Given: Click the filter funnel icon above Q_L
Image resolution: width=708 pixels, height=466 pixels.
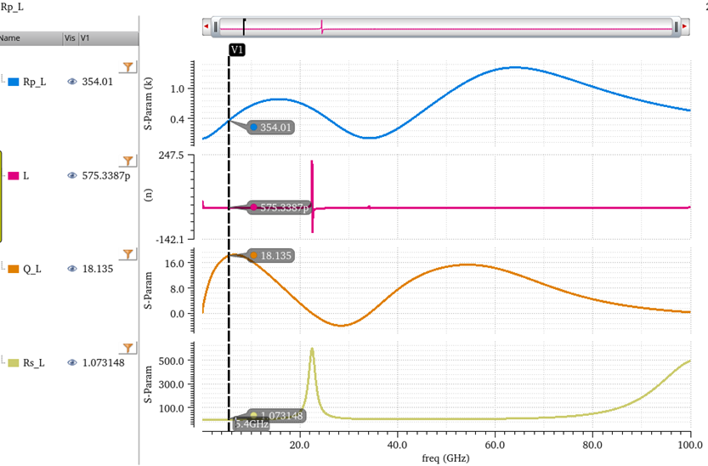Looking at the screenshot, I should [x=127, y=253].
